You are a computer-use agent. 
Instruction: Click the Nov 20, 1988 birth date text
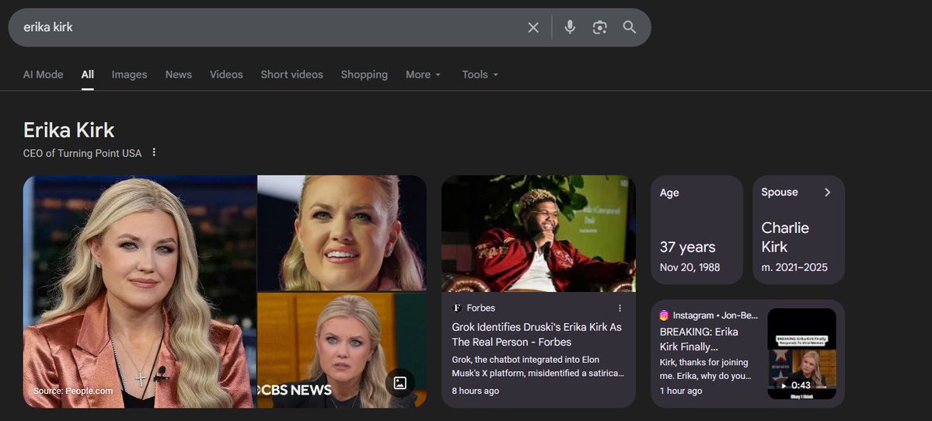[689, 267]
